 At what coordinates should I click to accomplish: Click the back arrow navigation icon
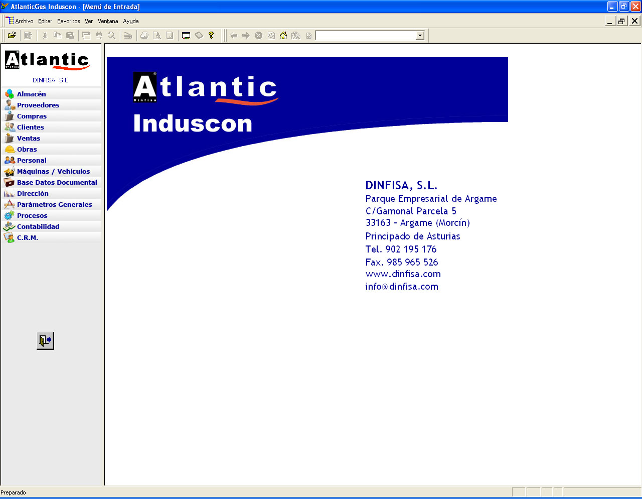click(x=233, y=35)
